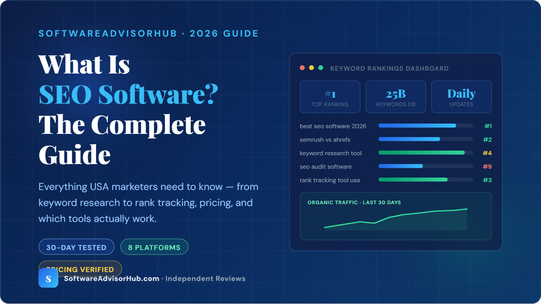Click the SOFTWAREADVISORHUB · 2026 GUIDE header
Image resolution: width=541 pixels, height=304 pixels.
148,33
